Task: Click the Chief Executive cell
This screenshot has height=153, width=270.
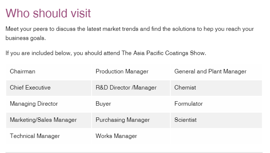Action: click(30, 88)
